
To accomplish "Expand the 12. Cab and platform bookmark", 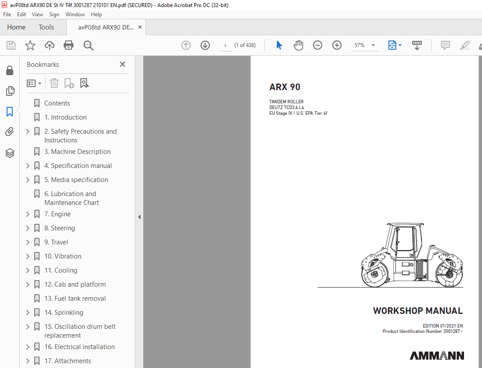I will click(x=28, y=284).
